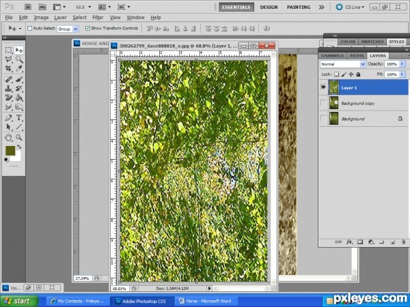Open Horse - Microsoft Word taskbar item
Viewport: 410px width, 307px height.
click(206, 301)
